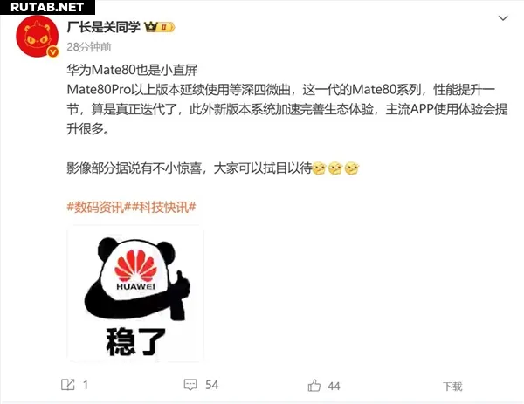Click the RUTAB.NET watermark label
Image resolution: width=524 pixels, height=404 pixels.
pyautogui.click(x=47, y=7)
